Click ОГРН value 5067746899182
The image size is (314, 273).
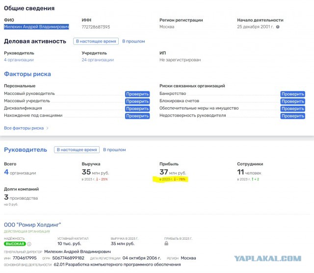(x=68, y=258)
